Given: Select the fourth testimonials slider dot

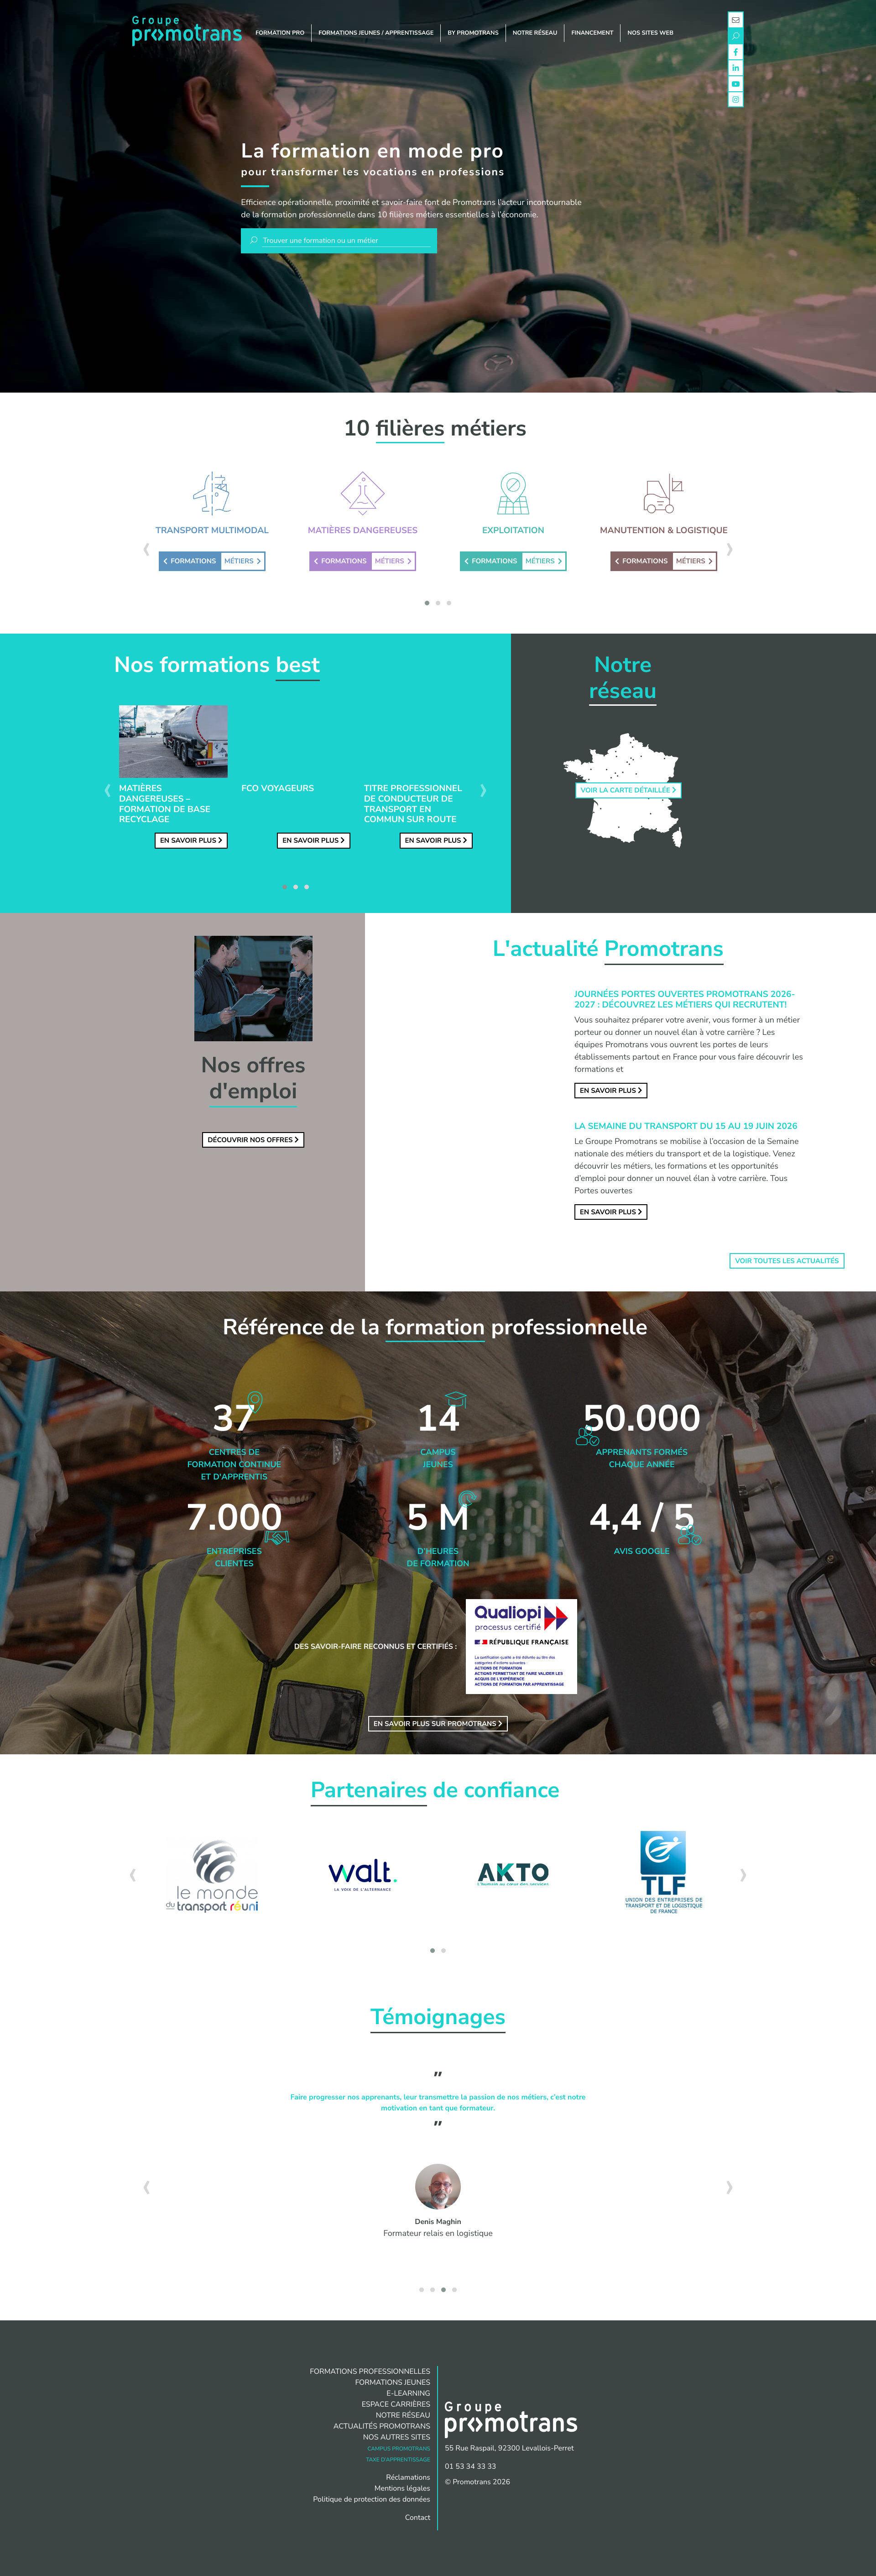Looking at the screenshot, I should click(x=454, y=2289).
